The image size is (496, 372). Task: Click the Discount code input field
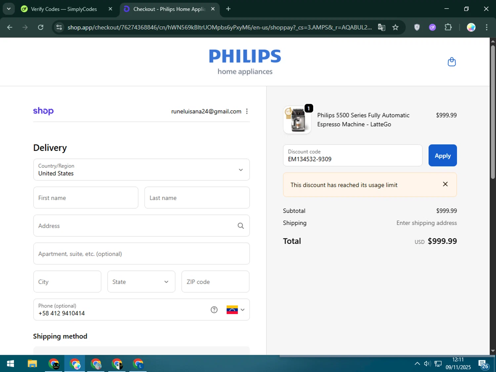pyautogui.click(x=353, y=155)
